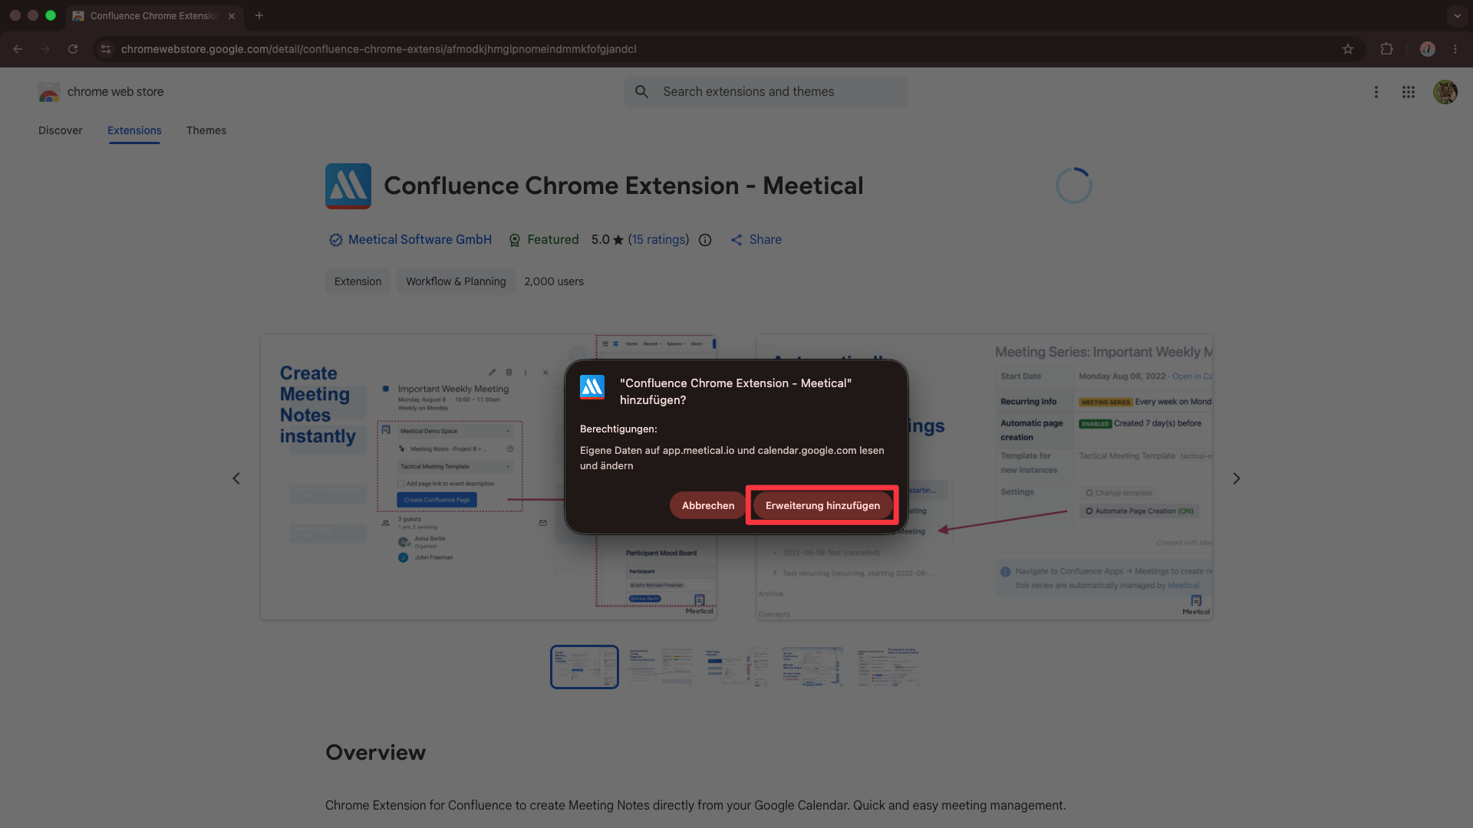Open the Chrome three-dot menu
1473x828 pixels.
[x=1455, y=49]
